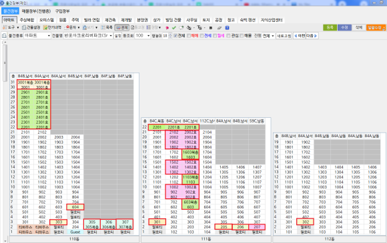Open the 매물장부(진행중) tab
The width and height of the screenshot is (387, 243).
(x=36, y=11)
